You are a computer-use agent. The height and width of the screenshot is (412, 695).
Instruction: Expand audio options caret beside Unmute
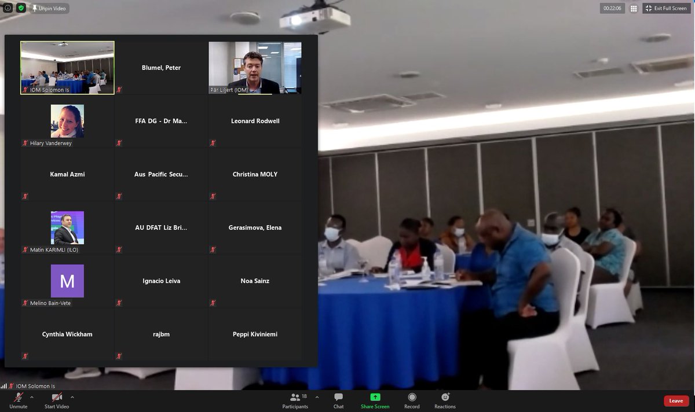tap(31, 397)
